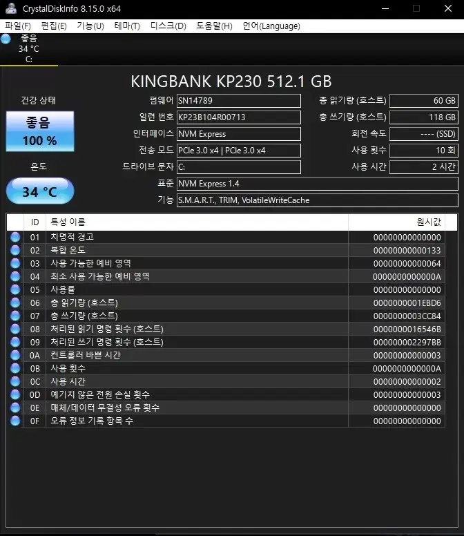Click the status orb for 0B 사용 횟수
The height and width of the screenshot is (536, 464).
click(15, 368)
